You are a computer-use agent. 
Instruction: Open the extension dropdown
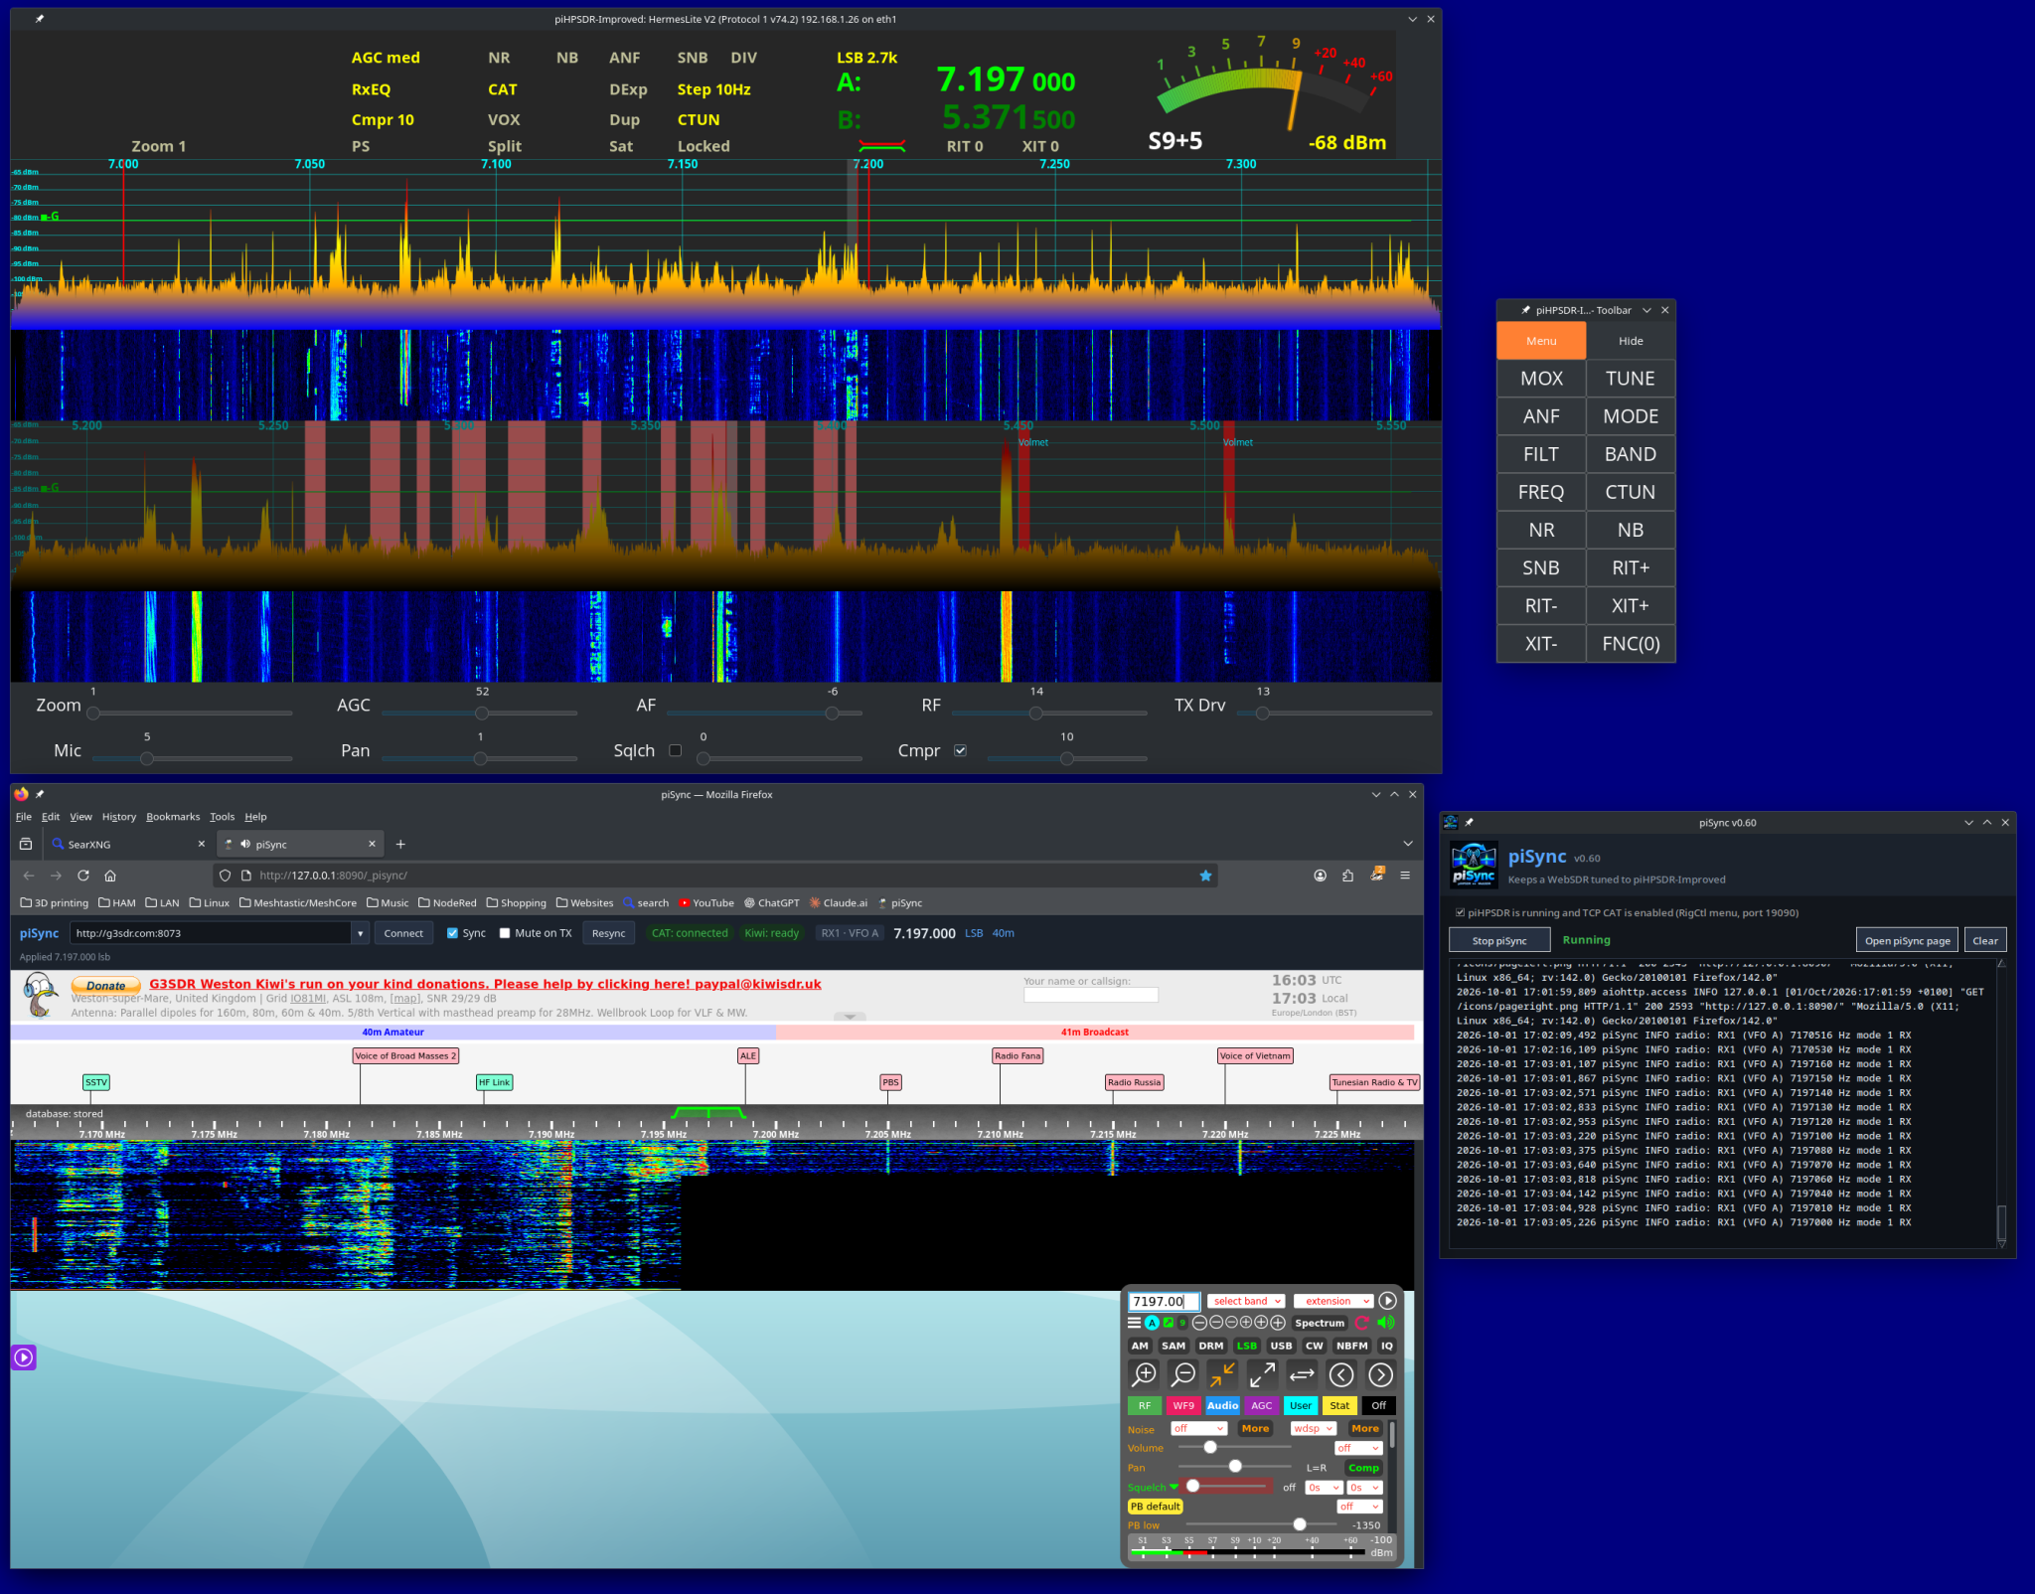tap(1333, 1301)
